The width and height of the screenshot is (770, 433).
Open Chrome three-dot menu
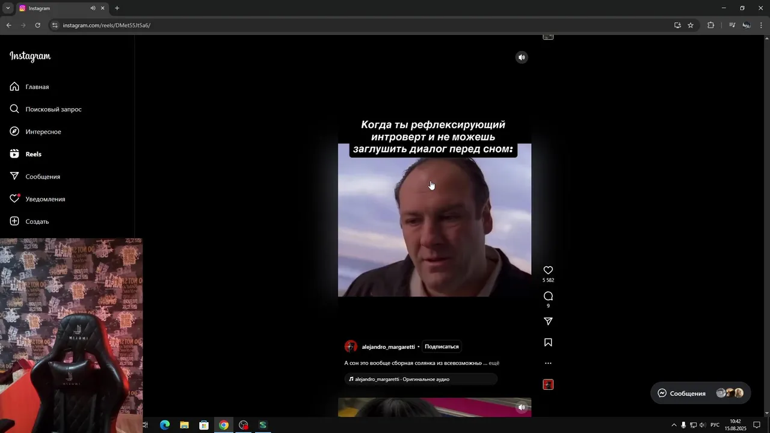(762, 25)
